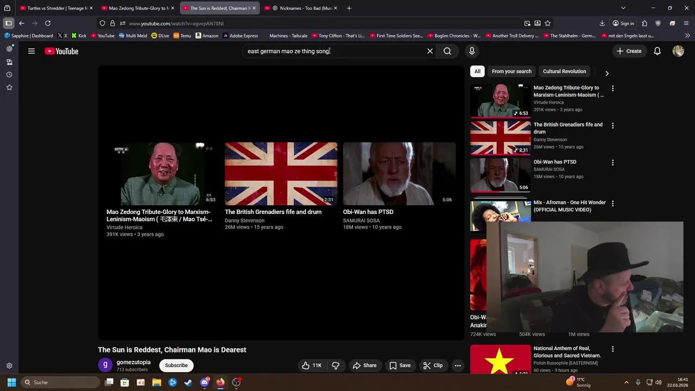Click the Create button in header
The image size is (695, 391).
click(629, 51)
